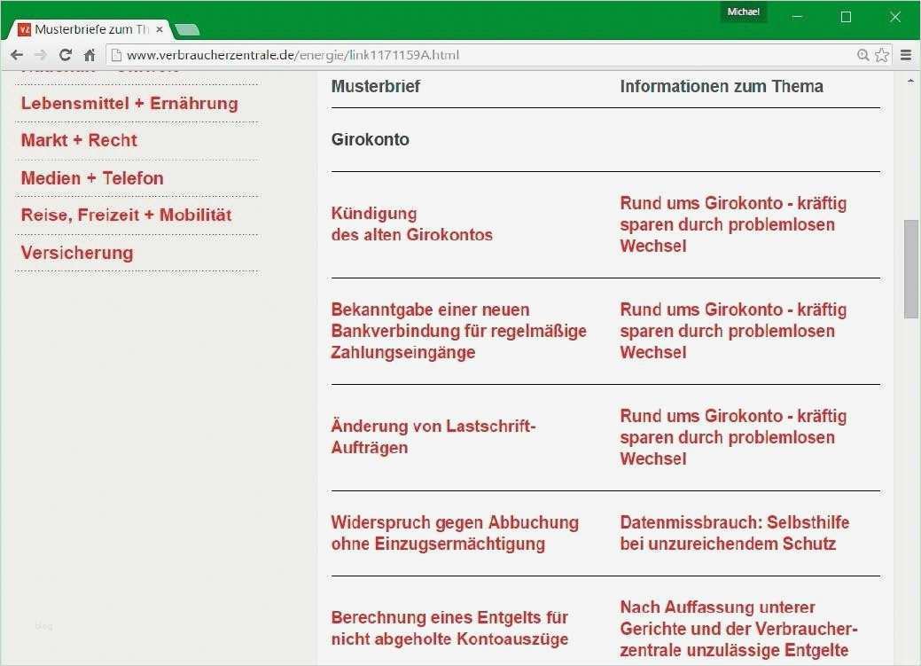This screenshot has height=666, width=921.
Task: Click the Kündigung des alten Girokontos link
Action: (x=411, y=224)
